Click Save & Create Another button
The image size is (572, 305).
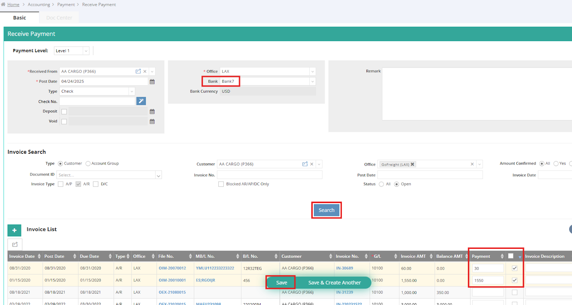[x=334, y=282]
